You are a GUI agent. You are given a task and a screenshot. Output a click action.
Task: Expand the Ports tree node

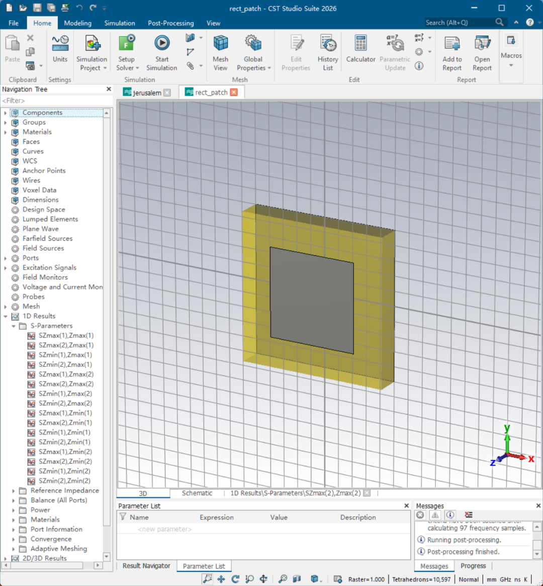pyautogui.click(x=5, y=258)
